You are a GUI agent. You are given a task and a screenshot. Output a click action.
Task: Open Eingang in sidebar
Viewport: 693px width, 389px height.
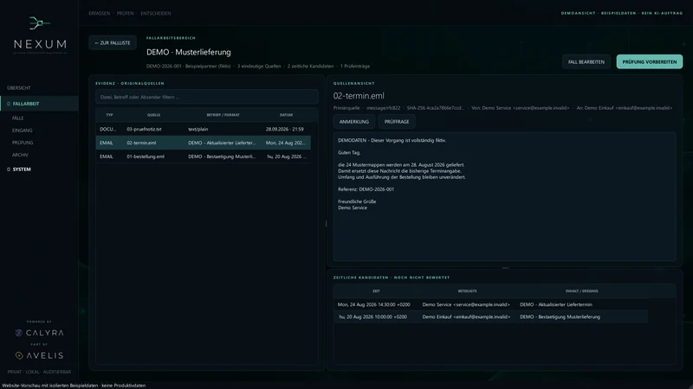[23, 131]
